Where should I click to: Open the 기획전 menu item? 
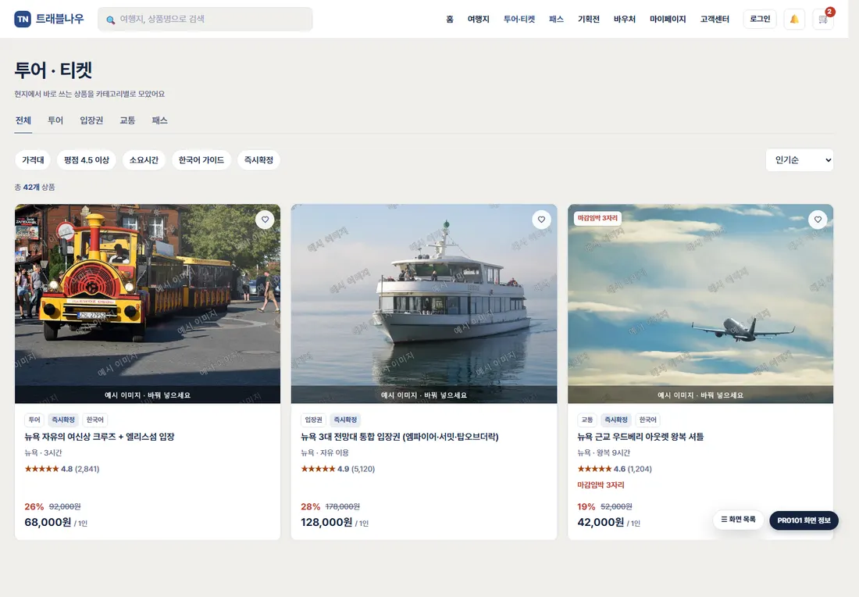(588, 20)
